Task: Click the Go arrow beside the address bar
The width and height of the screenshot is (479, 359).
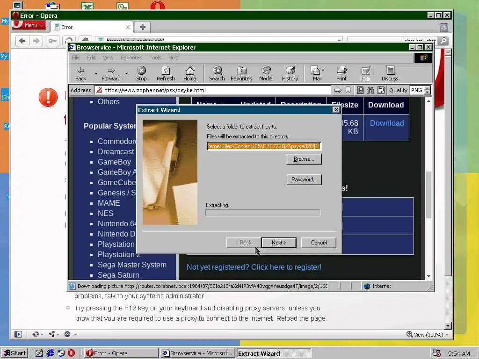Action: click(338, 90)
